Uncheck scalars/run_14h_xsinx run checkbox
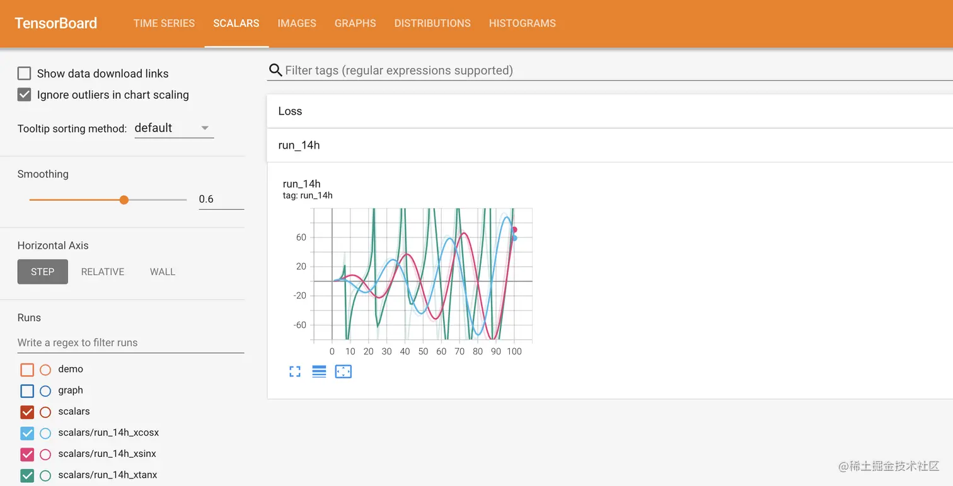Image resolution: width=953 pixels, height=486 pixels. point(27,455)
